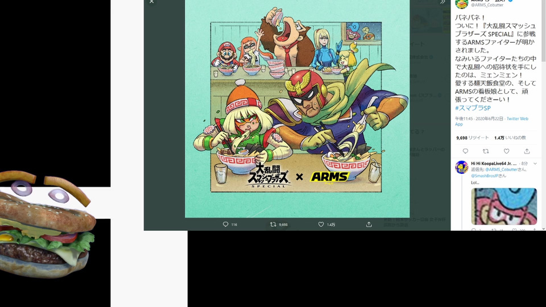Click the retweet icon in the tweet sidebar

pyautogui.click(x=486, y=151)
